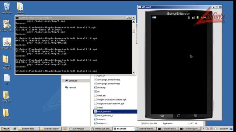Viewport: 236px width, 132px height.
Task: Select the highlighted install_malware file
Action: 115,111
